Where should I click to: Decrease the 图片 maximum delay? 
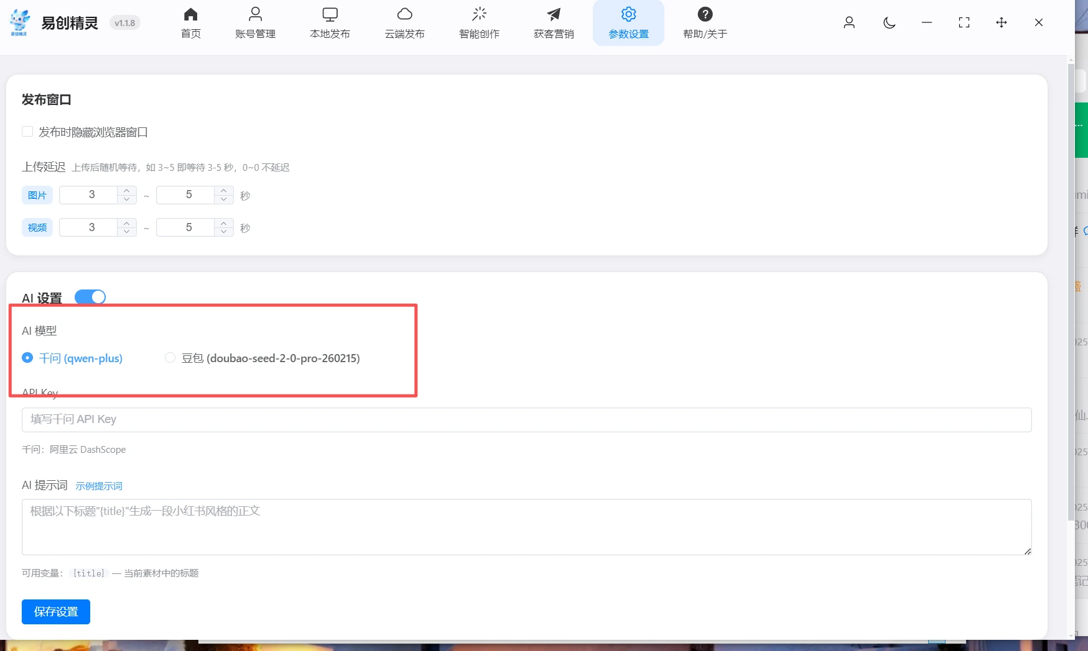click(224, 199)
